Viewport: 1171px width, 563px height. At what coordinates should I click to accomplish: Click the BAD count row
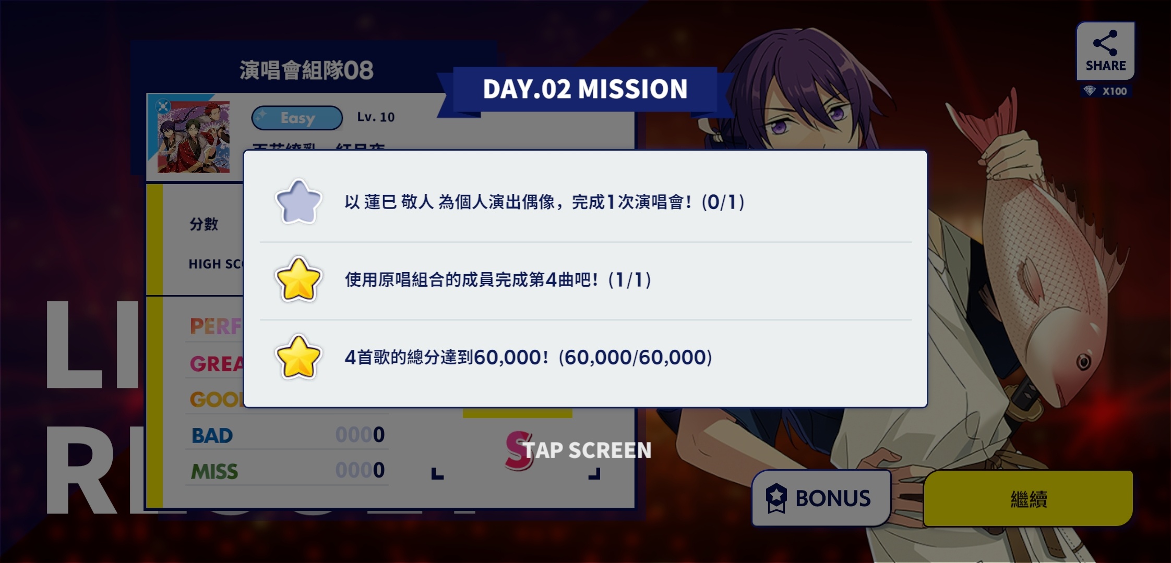(x=287, y=435)
